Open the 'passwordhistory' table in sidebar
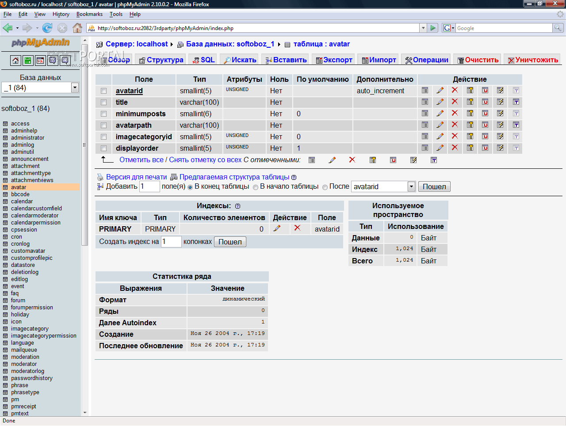Viewport: 566px width, 426px height. [x=32, y=378]
